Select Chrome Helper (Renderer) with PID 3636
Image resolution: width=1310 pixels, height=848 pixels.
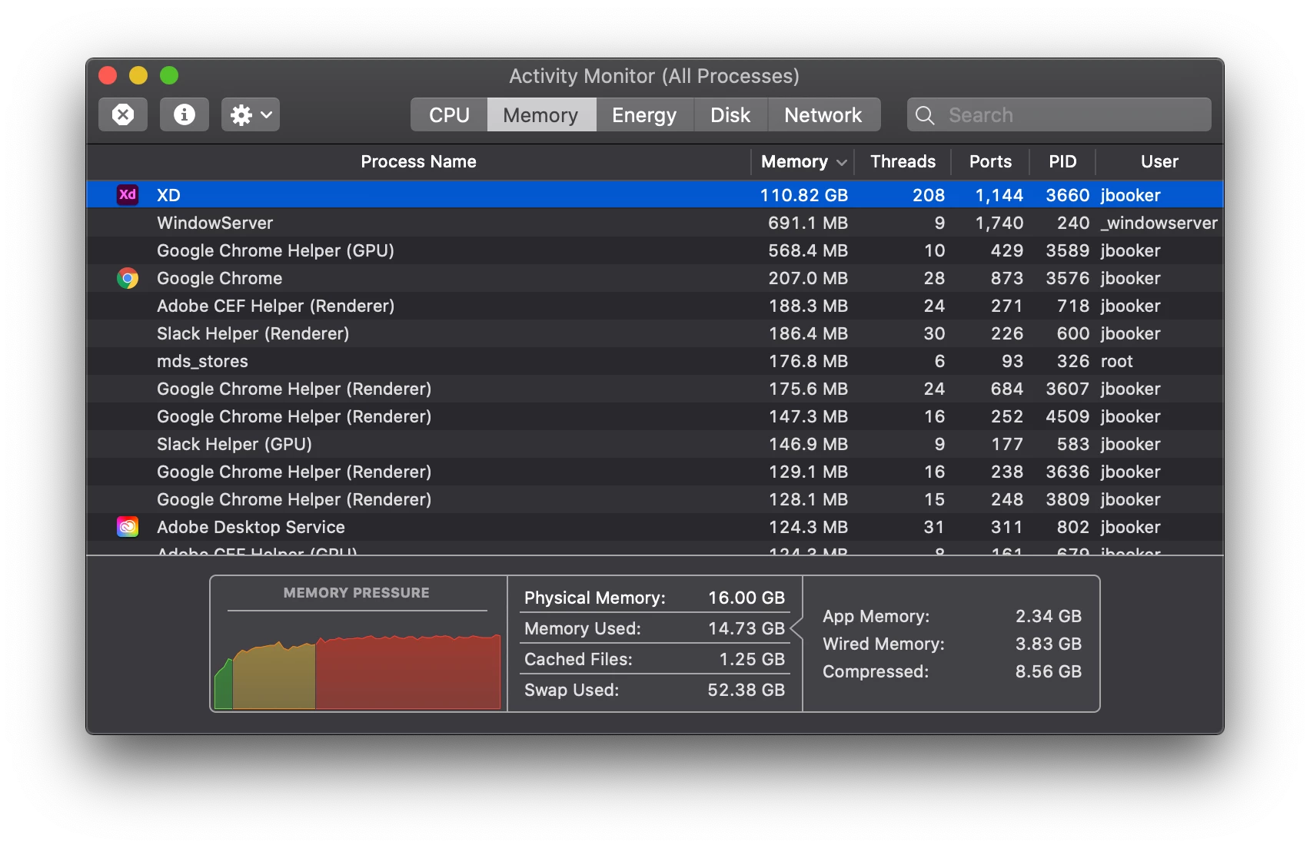(655, 472)
